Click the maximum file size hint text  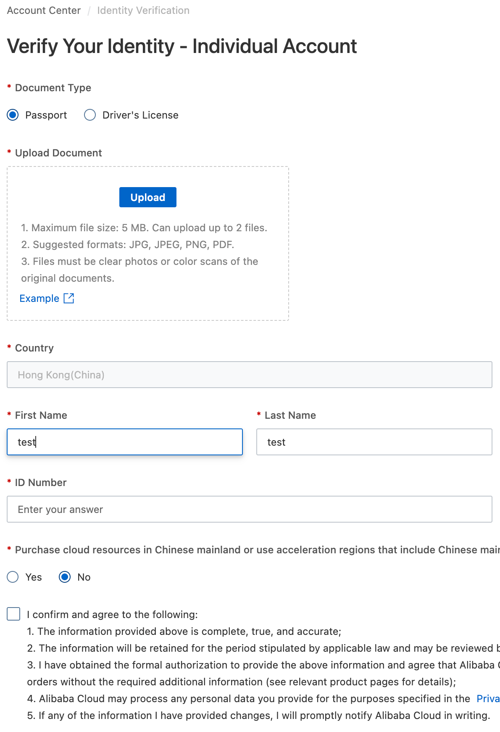tap(144, 228)
